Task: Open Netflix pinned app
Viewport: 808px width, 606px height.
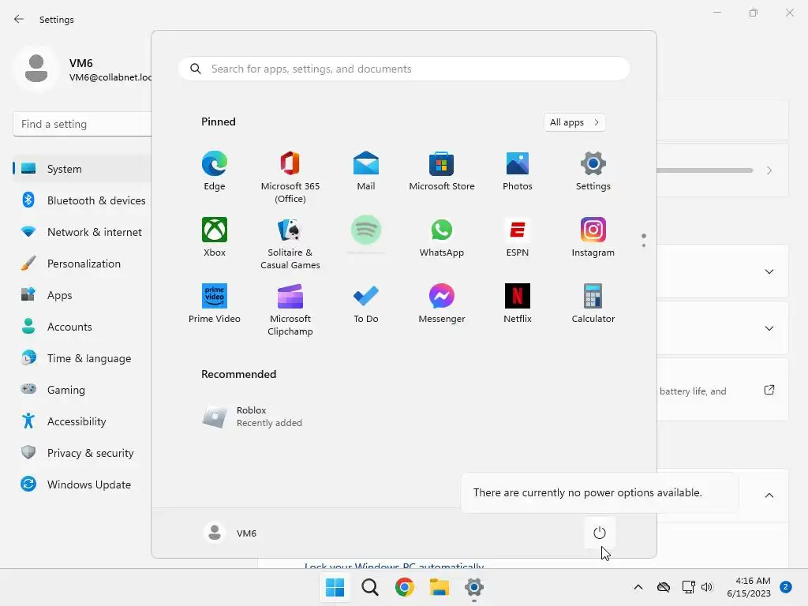Action: [x=518, y=304]
